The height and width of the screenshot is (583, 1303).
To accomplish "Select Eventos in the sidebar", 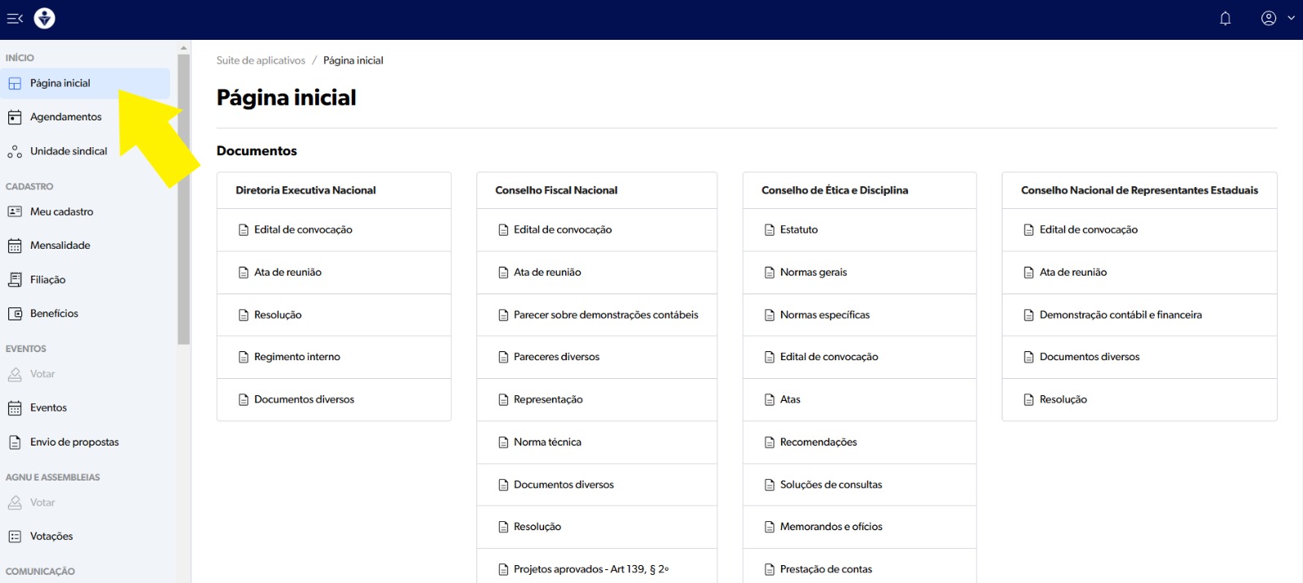I will pyautogui.click(x=48, y=408).
